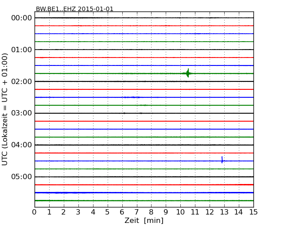Image resolution: width=288 pixels, height=230 pixels.
Task: Click the black dot blip after 03:00 near 6 min
Action: click(125, 113)
